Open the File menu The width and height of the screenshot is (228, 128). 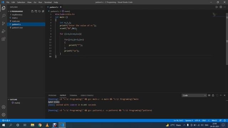(8, 2)
